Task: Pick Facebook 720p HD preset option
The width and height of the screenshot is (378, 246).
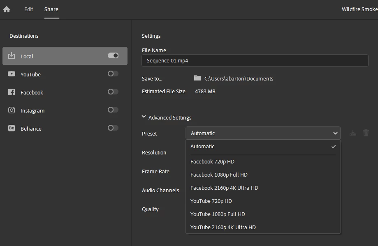Action: (212, 161)
